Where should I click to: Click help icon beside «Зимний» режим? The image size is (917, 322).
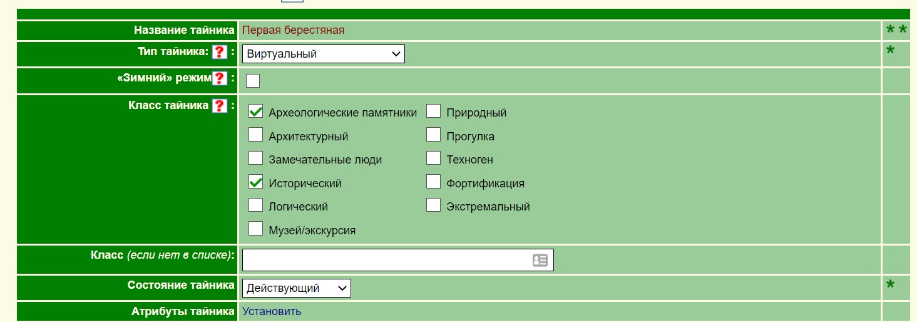point(218,78)
